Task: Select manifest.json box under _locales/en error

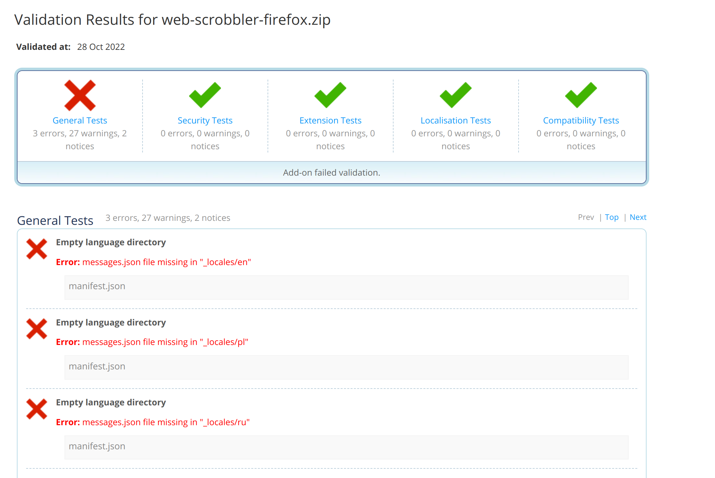Action: pyautogui.click(x=346, y=287)
